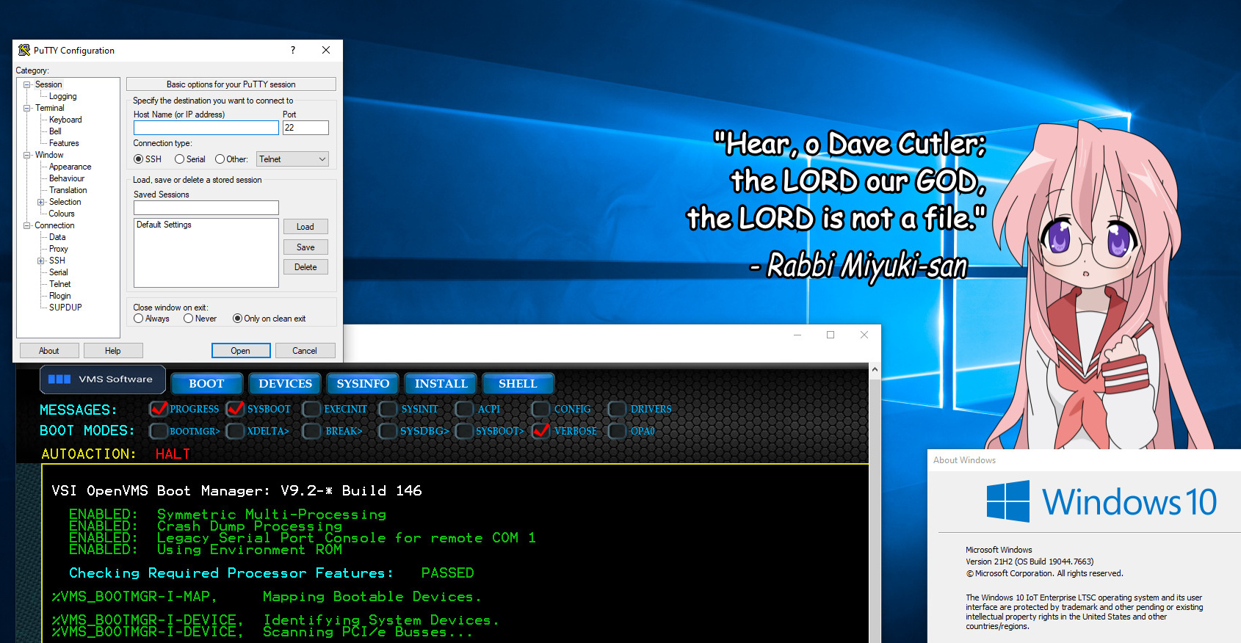
Task: Expand the Selection tree node
Action: pyautogui.click(x=41, y=202)
